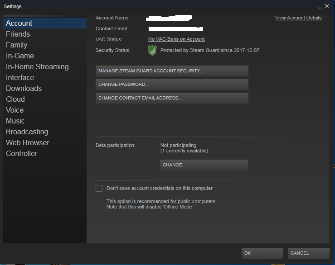Click Change Contact Email Address button
This screenshot has width=335, height=265.
tap(172, 98)
